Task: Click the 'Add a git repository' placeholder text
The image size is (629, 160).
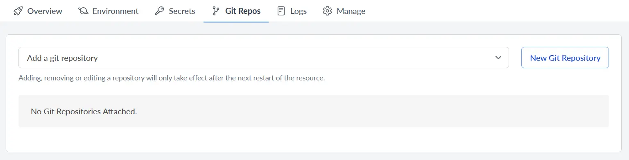Action: [x=62, y=58]
